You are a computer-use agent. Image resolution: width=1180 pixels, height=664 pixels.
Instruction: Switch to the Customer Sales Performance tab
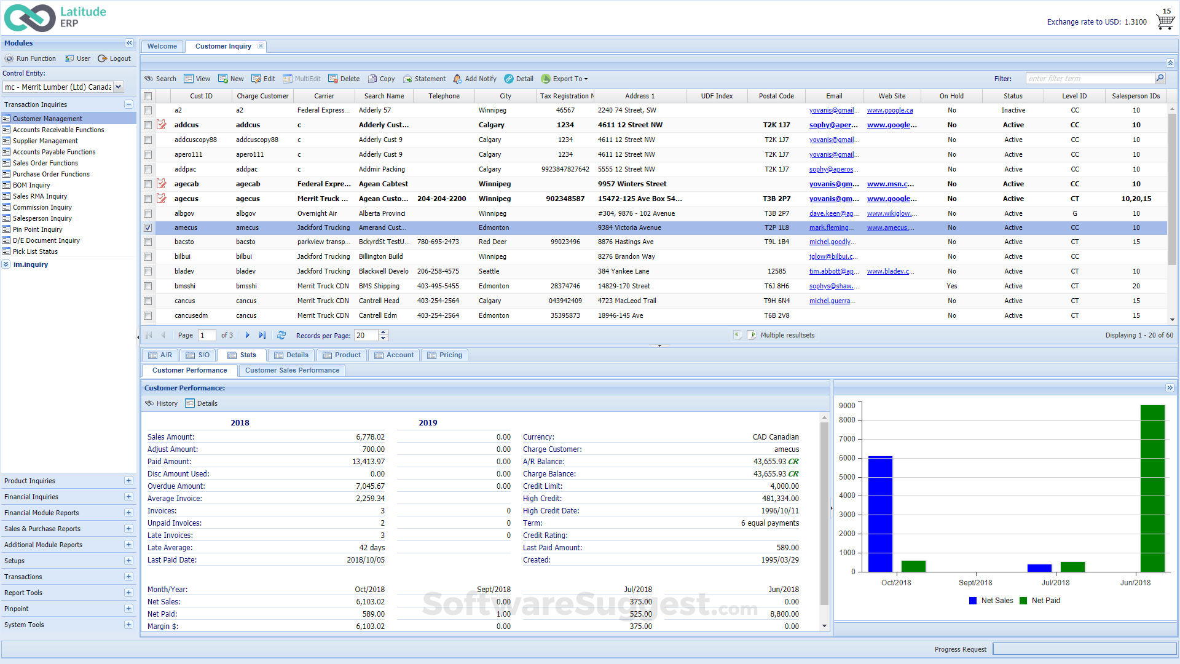click(x=292, y=370)
